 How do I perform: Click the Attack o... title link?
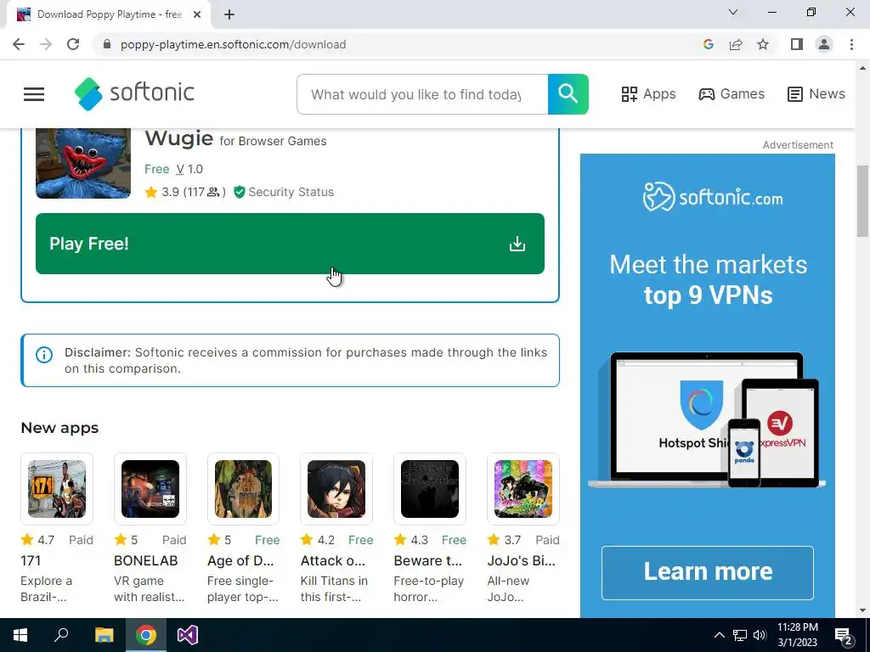(333, 560)
